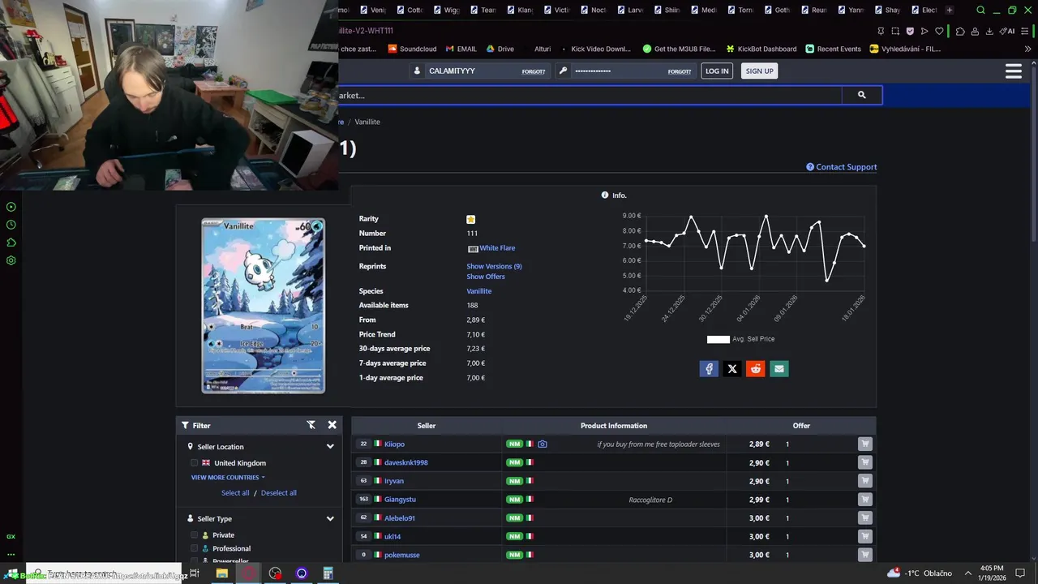1038x584 pixels.
Task: Click Select all seller locations
Action: (x=235, y=493)
